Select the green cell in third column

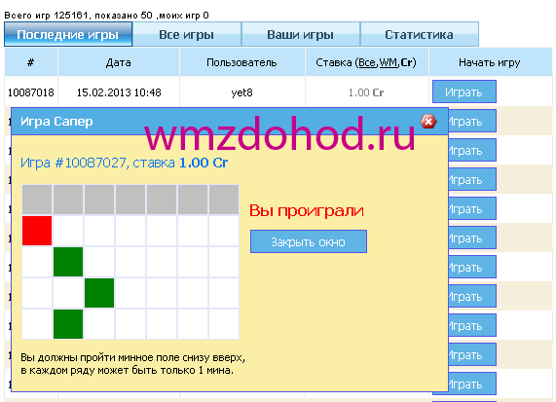pyautogui.click(x=99, y=293)
